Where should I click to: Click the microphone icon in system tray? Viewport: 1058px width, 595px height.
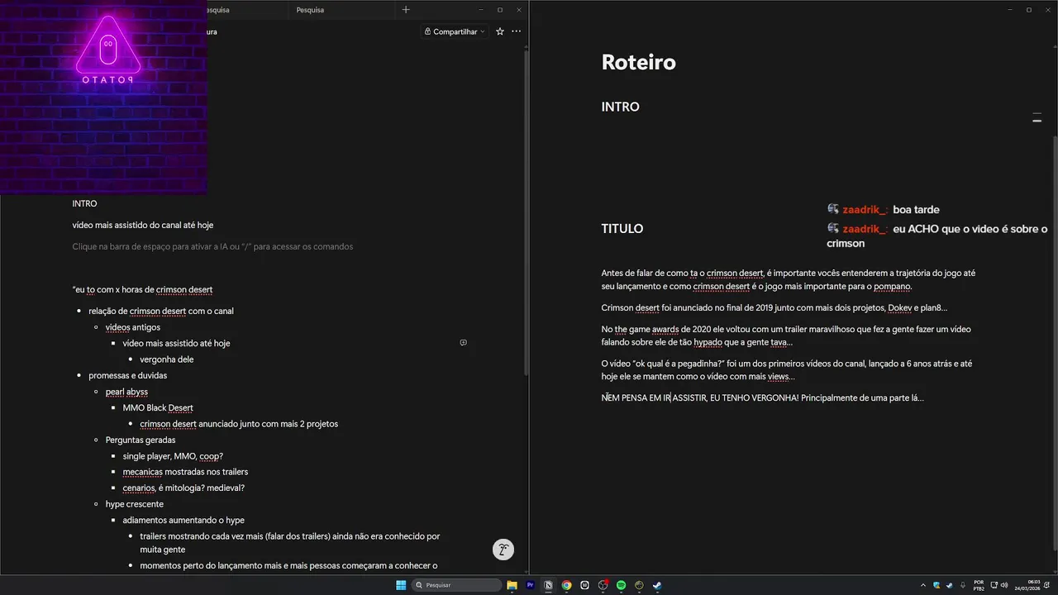point(962,585)
